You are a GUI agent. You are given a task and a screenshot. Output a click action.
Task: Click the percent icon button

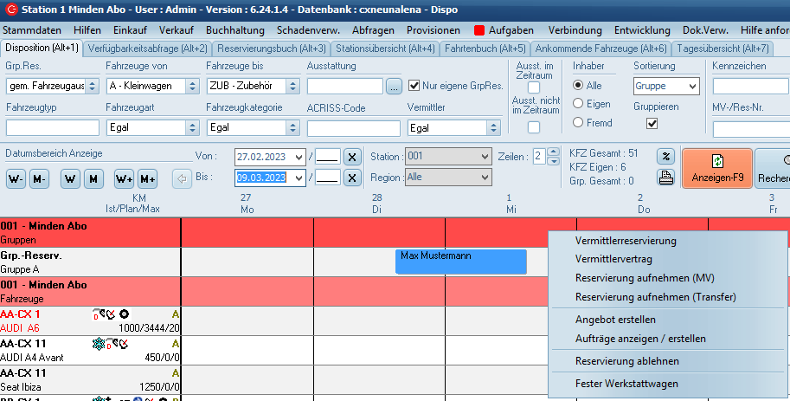coord(665,157)
